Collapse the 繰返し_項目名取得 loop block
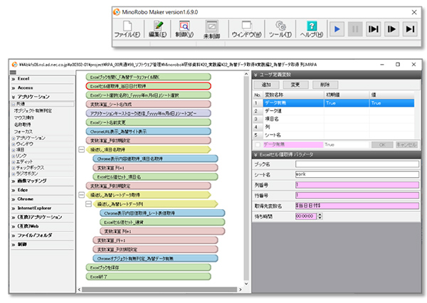The height and width of the screenshot is (303, 427). point(83,150)
